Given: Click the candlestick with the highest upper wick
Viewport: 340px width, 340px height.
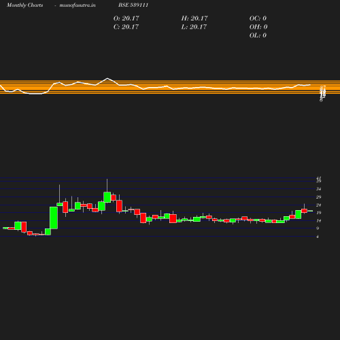Looking at the screenshot, I should [x=107, y=197].
